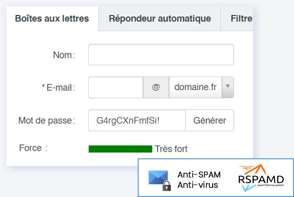Focus the Nom text field

[161, 55]
